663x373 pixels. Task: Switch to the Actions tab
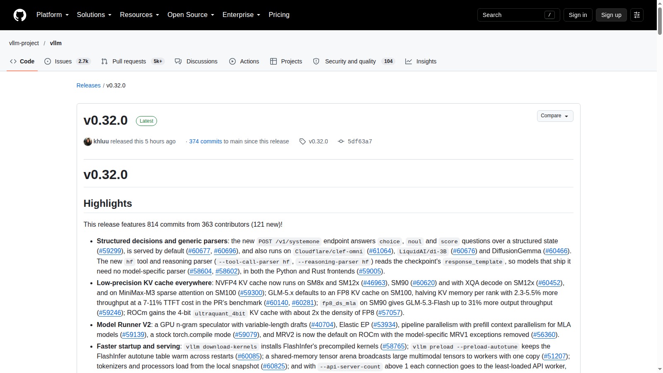coord(244,61)
